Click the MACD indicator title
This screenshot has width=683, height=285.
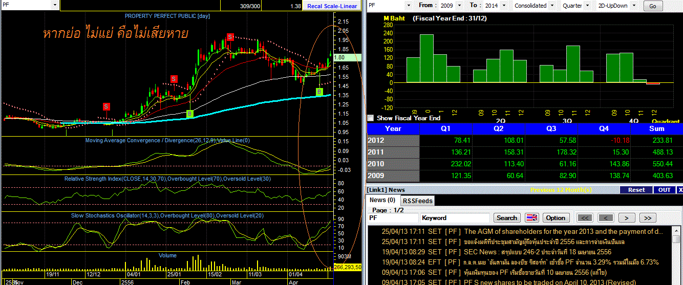click(167, 141)
